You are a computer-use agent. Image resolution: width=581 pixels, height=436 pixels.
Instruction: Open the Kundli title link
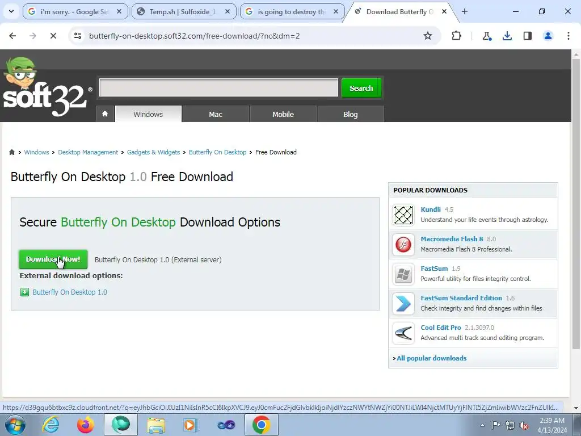[x=431, y=209]
